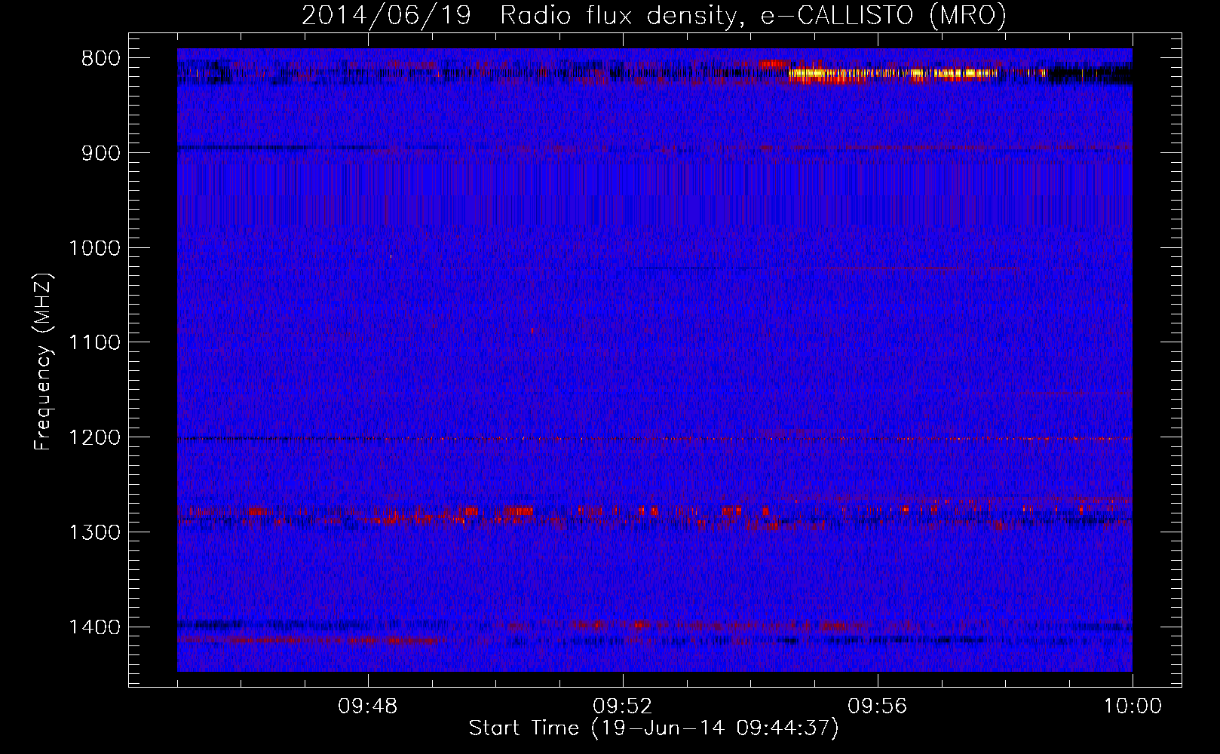1220x754 pixels.
Task: Select the 1300 frequency axis label
Action: tap(94, 533)
